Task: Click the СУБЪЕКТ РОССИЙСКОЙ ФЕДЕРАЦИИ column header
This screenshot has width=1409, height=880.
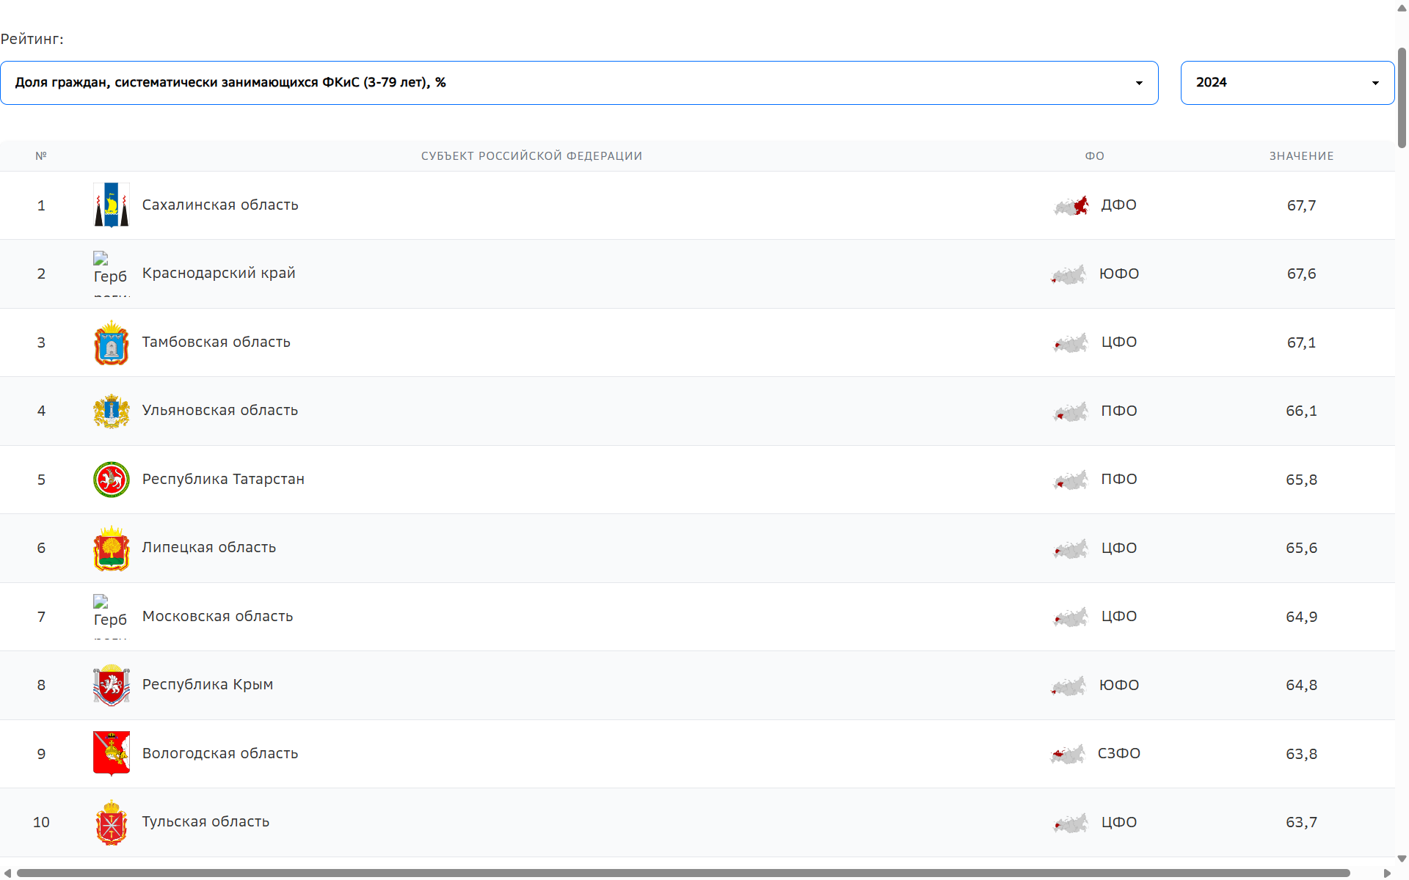Action: 531,156
